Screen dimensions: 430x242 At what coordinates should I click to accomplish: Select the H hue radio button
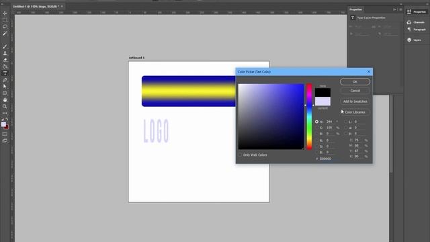point(316,122)
